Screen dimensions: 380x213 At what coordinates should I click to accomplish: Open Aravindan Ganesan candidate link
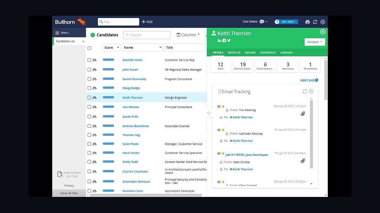click(136, 181)
